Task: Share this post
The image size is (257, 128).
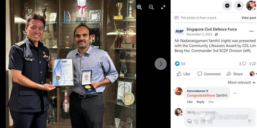Action: (x=234, y=74)
